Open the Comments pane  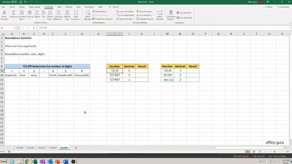point(283,7)
